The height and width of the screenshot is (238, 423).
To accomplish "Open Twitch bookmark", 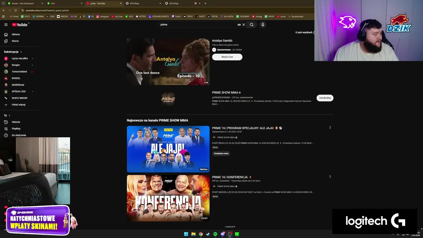I will (176, 16).
